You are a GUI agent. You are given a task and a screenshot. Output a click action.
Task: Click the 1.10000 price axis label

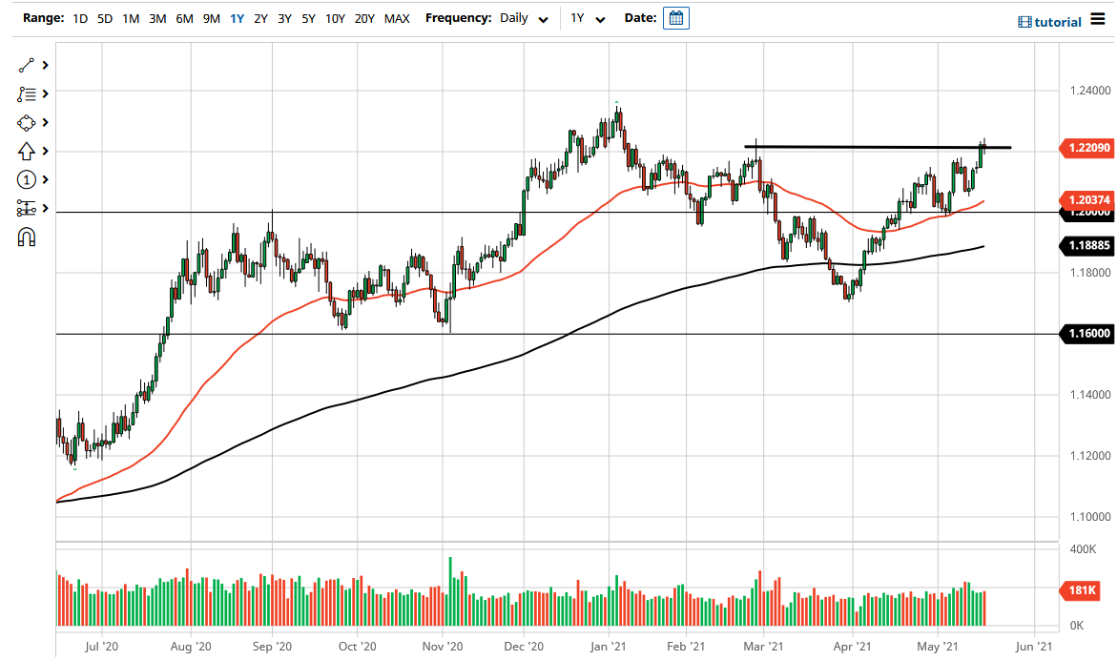point(1090,517)
